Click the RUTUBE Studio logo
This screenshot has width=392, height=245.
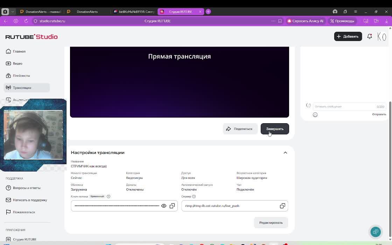pos(31,37)
